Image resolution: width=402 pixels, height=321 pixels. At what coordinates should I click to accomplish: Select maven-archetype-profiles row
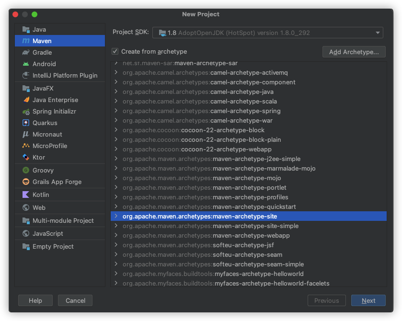(x=248, y=197)
